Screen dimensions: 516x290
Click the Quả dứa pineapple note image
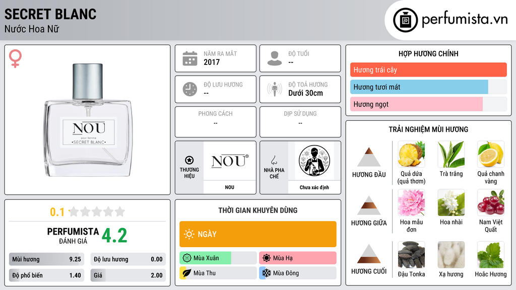click(x=411, y=154)
